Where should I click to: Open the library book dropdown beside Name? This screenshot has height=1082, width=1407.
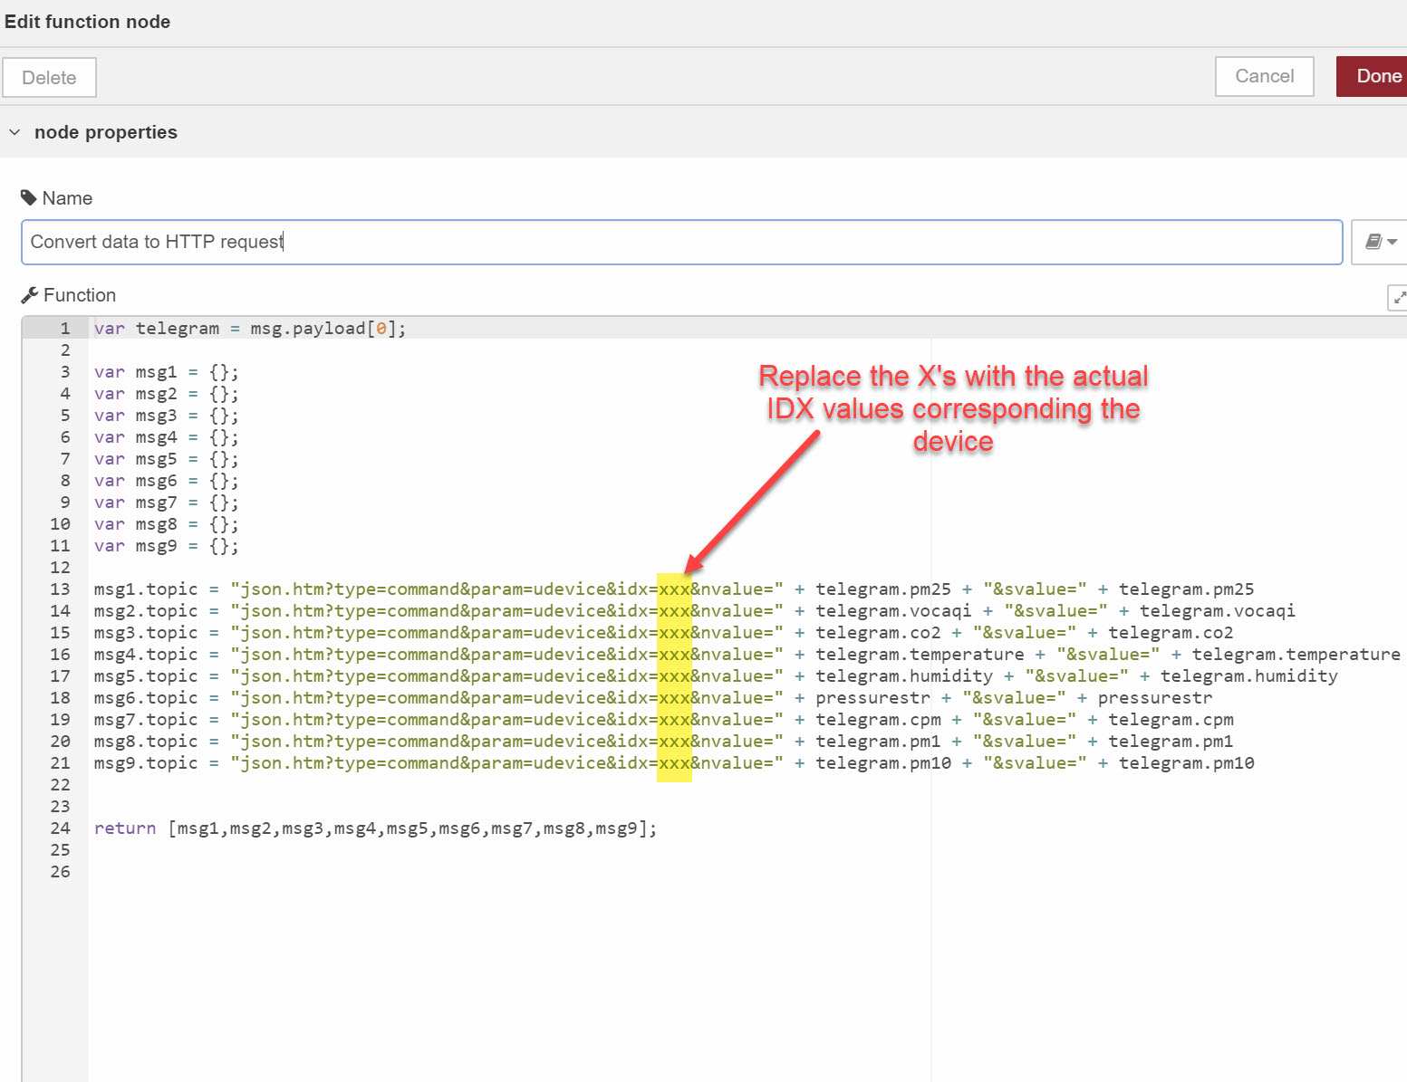click(x=1380, y=242)
